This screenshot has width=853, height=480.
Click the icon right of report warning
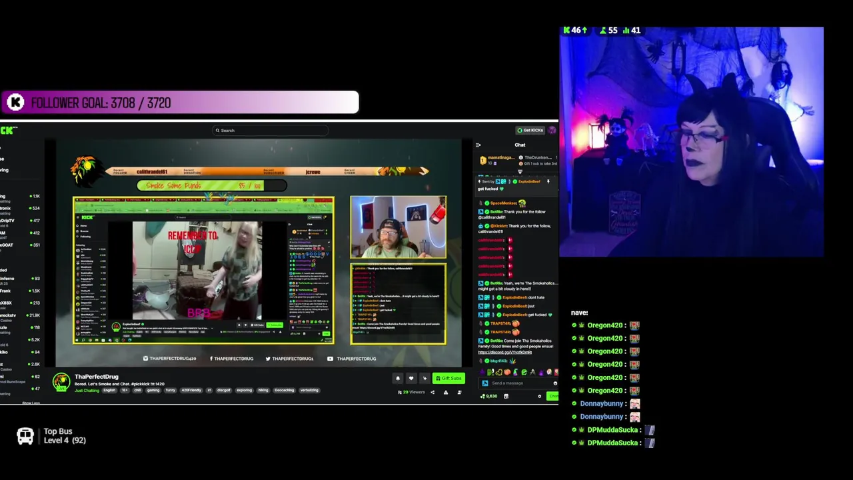click(459, 392)
